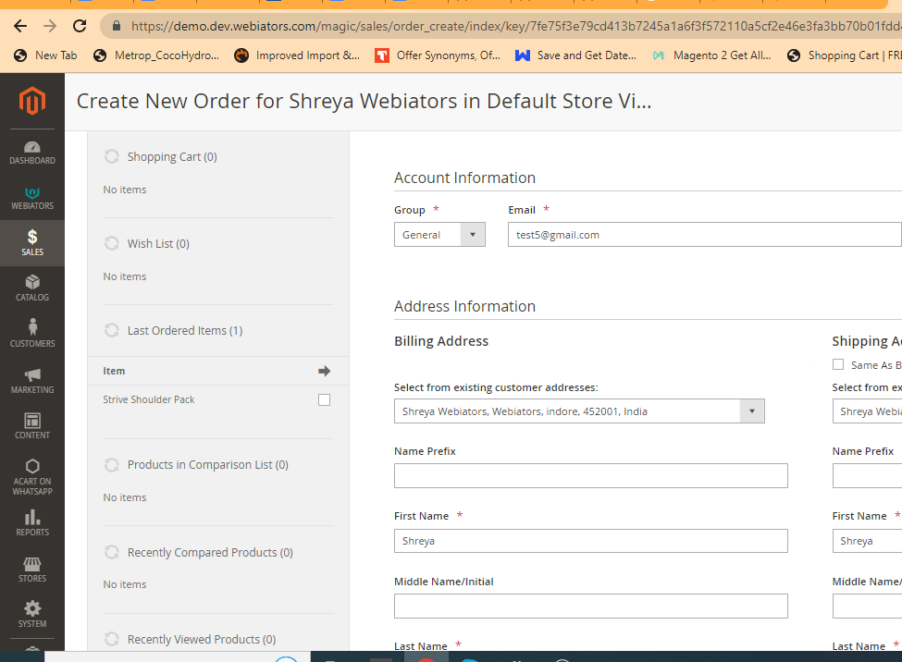Image resolution: width=902 pixels, height=662 pixels.
Task: Go forward in browser history
Action: [50, 26]
